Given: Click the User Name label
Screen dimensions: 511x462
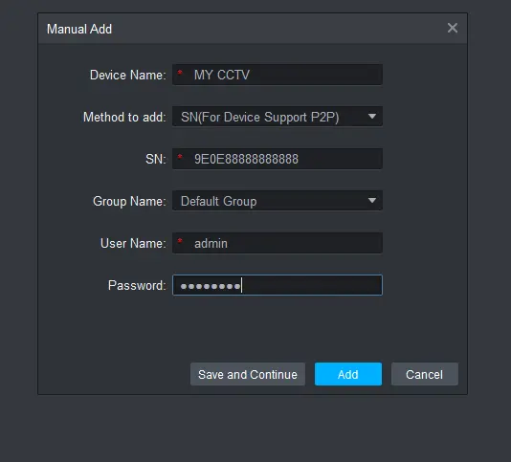Looking at the screenshot, I should coord(133,243).
